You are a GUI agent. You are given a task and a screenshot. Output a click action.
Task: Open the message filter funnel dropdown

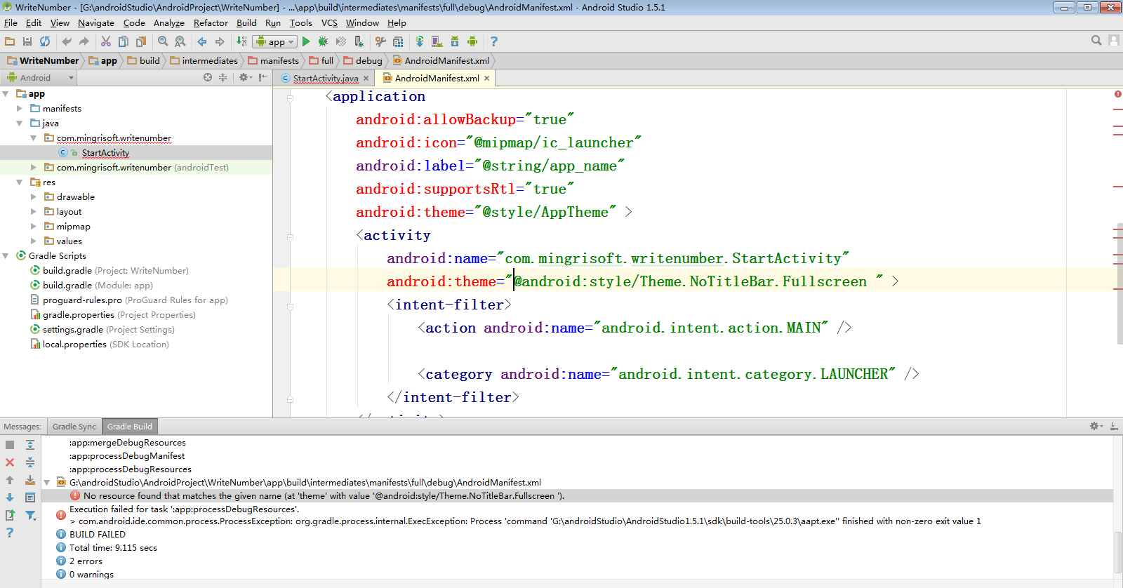[x=30, y=515]
